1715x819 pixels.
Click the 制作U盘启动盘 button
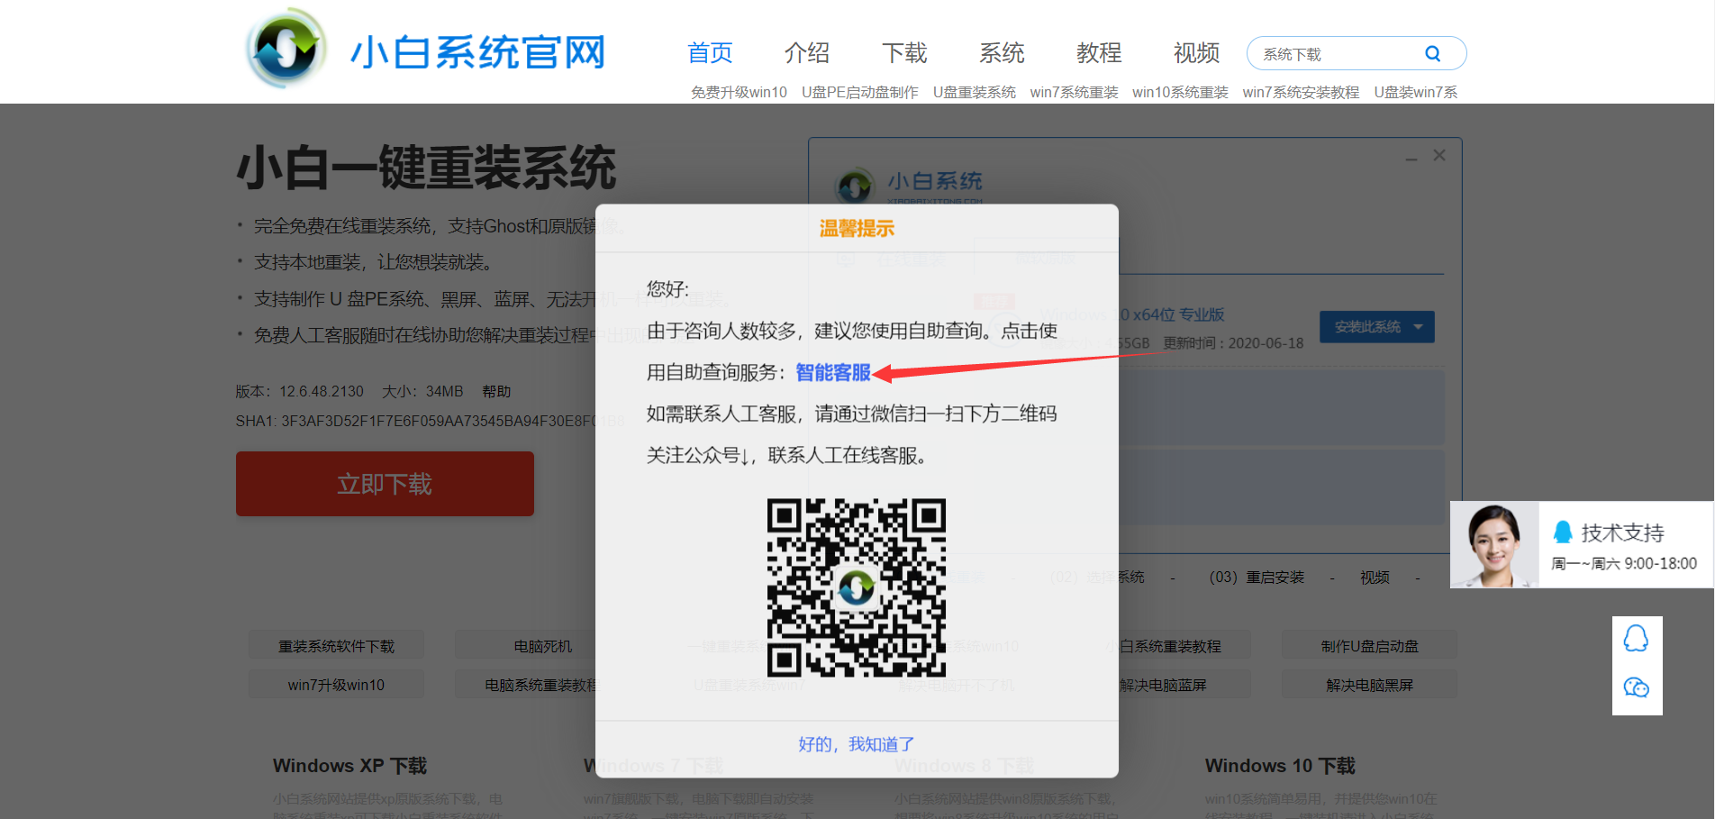tap(1368, 645)
